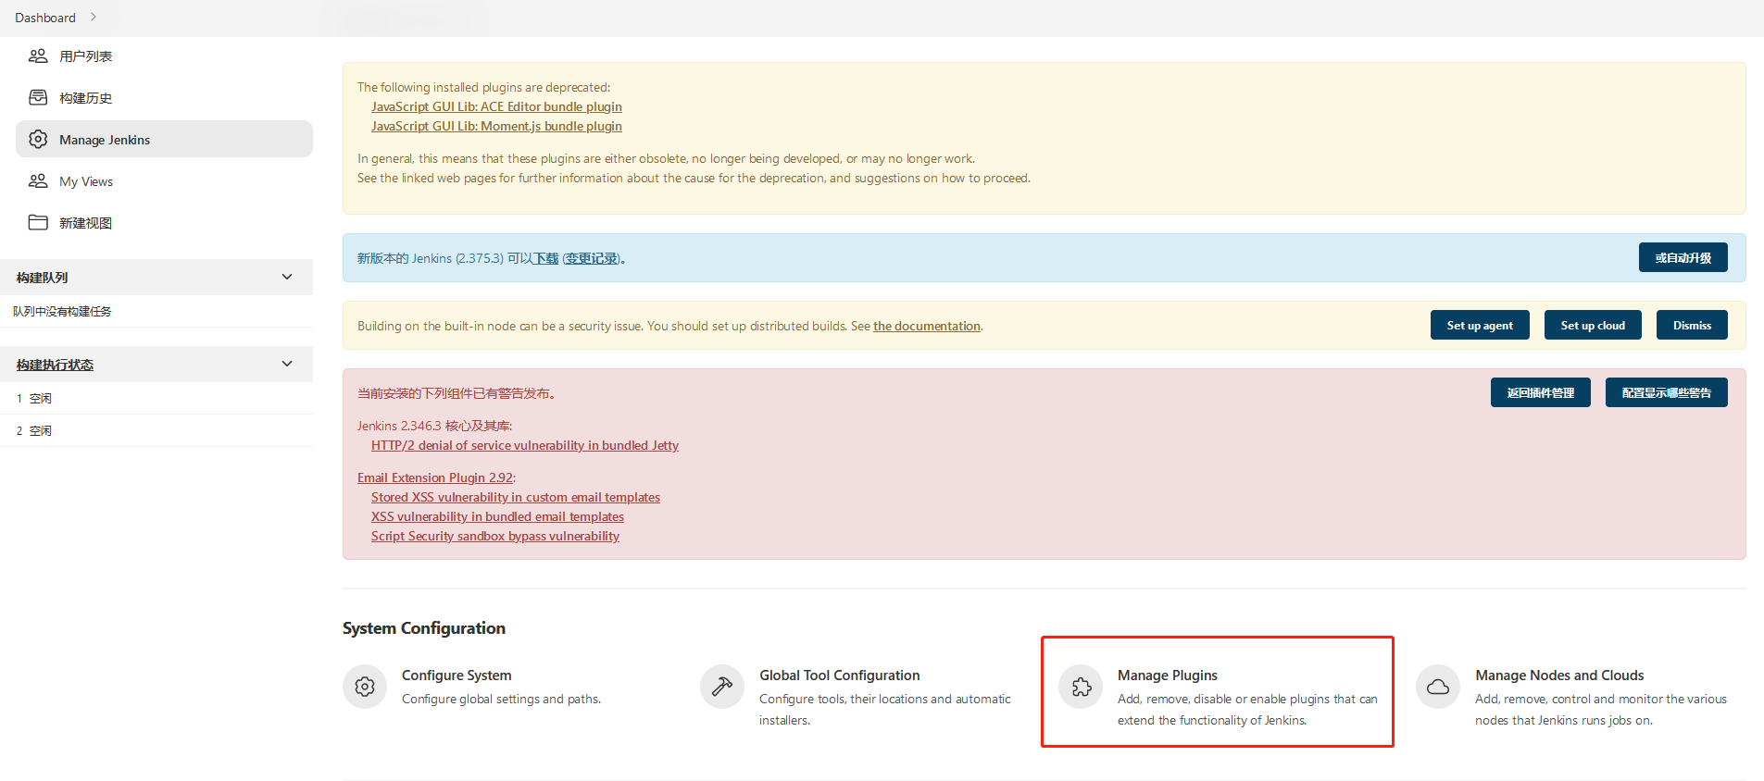Image resolution: width=1764 pixels, height=781 pixels.
Task: Click the 配置显示哪些警告 button
Action: coord(1666,392)
